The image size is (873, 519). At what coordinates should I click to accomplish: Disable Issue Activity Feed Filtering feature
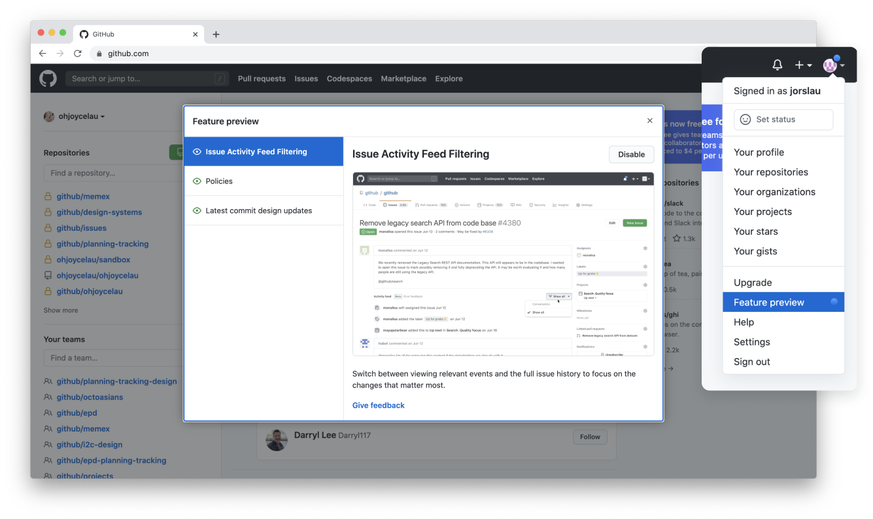631,154
